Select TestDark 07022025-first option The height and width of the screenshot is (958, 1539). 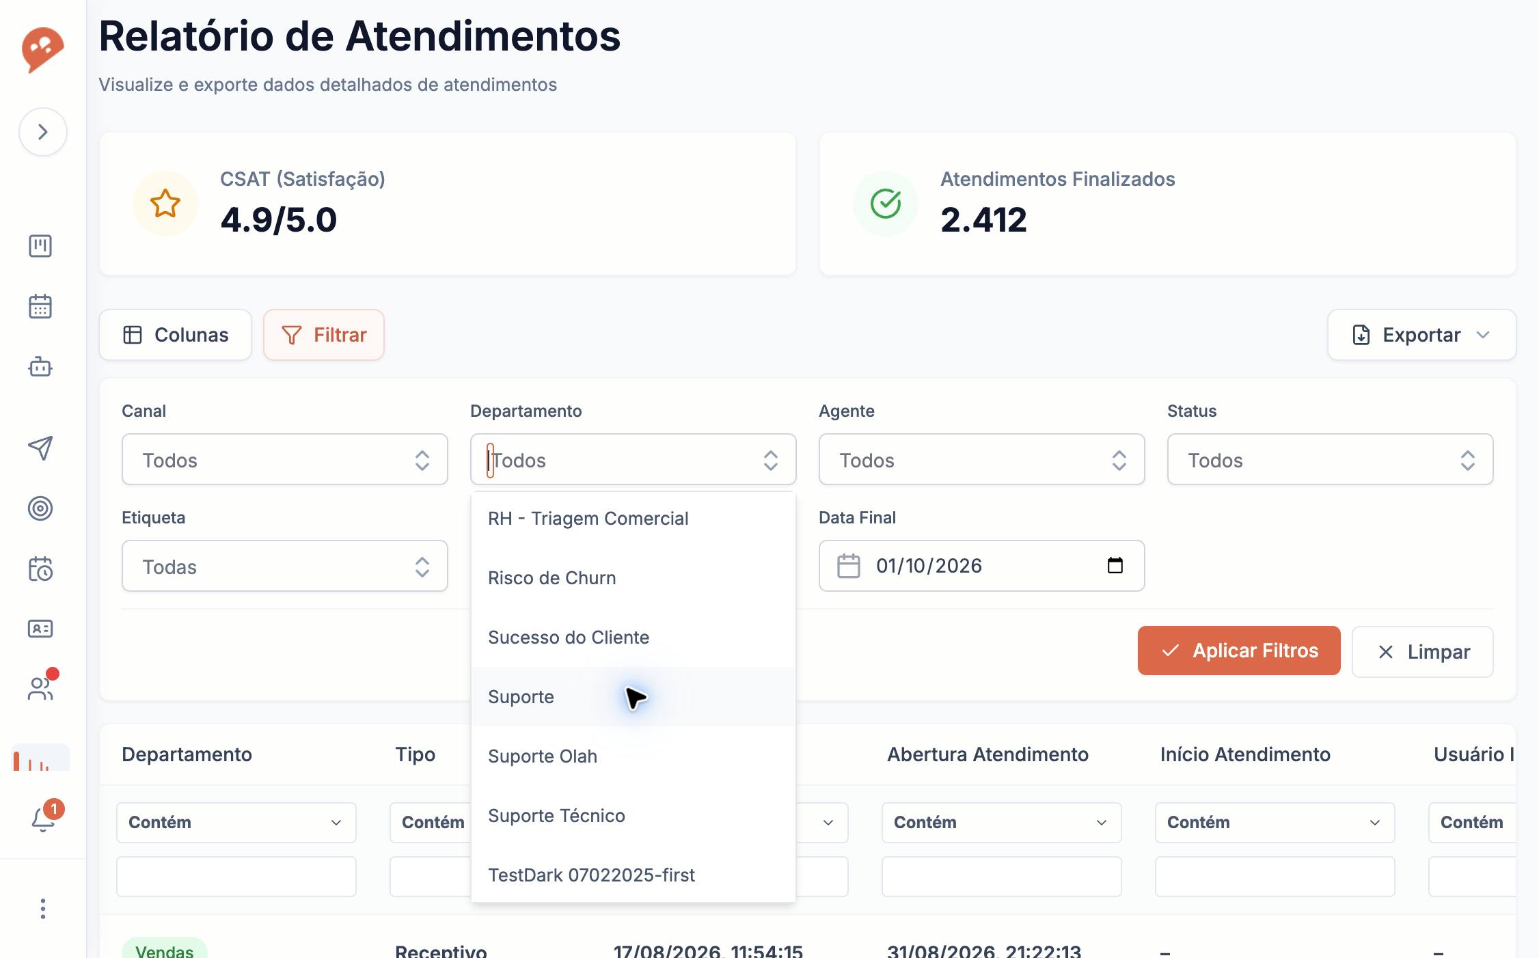point(634,875)
